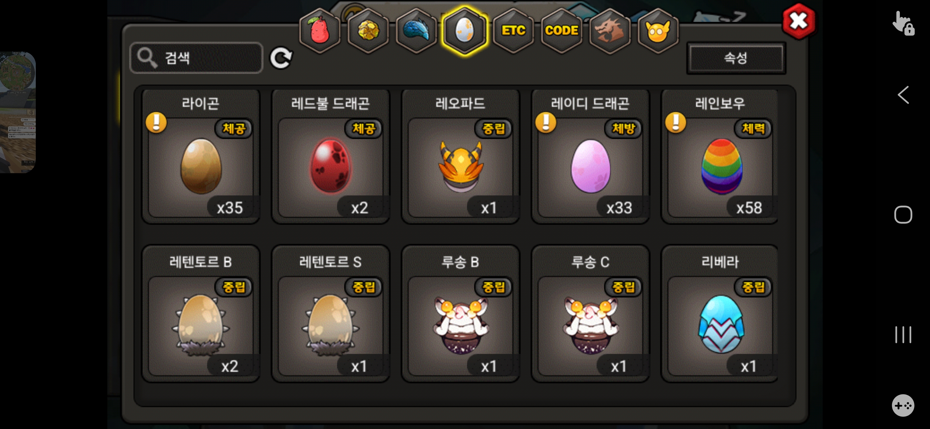Image resolution: width=930 pixels, height=429 pixels.
Task: Select the egg inventory tab
Action: [465, 31]
